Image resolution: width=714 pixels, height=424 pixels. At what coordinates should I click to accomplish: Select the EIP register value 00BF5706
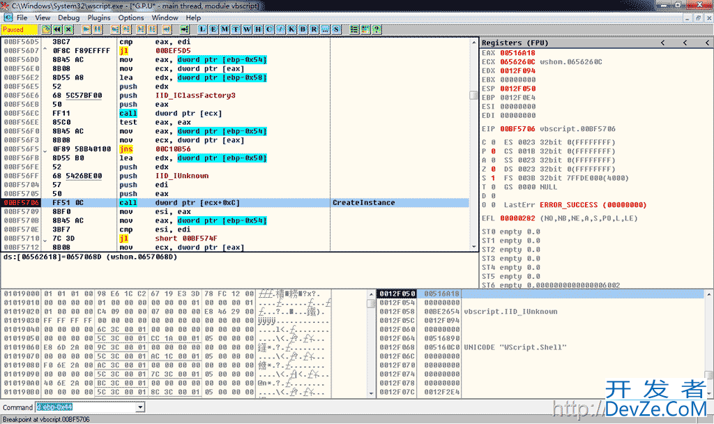pos(517,129)
